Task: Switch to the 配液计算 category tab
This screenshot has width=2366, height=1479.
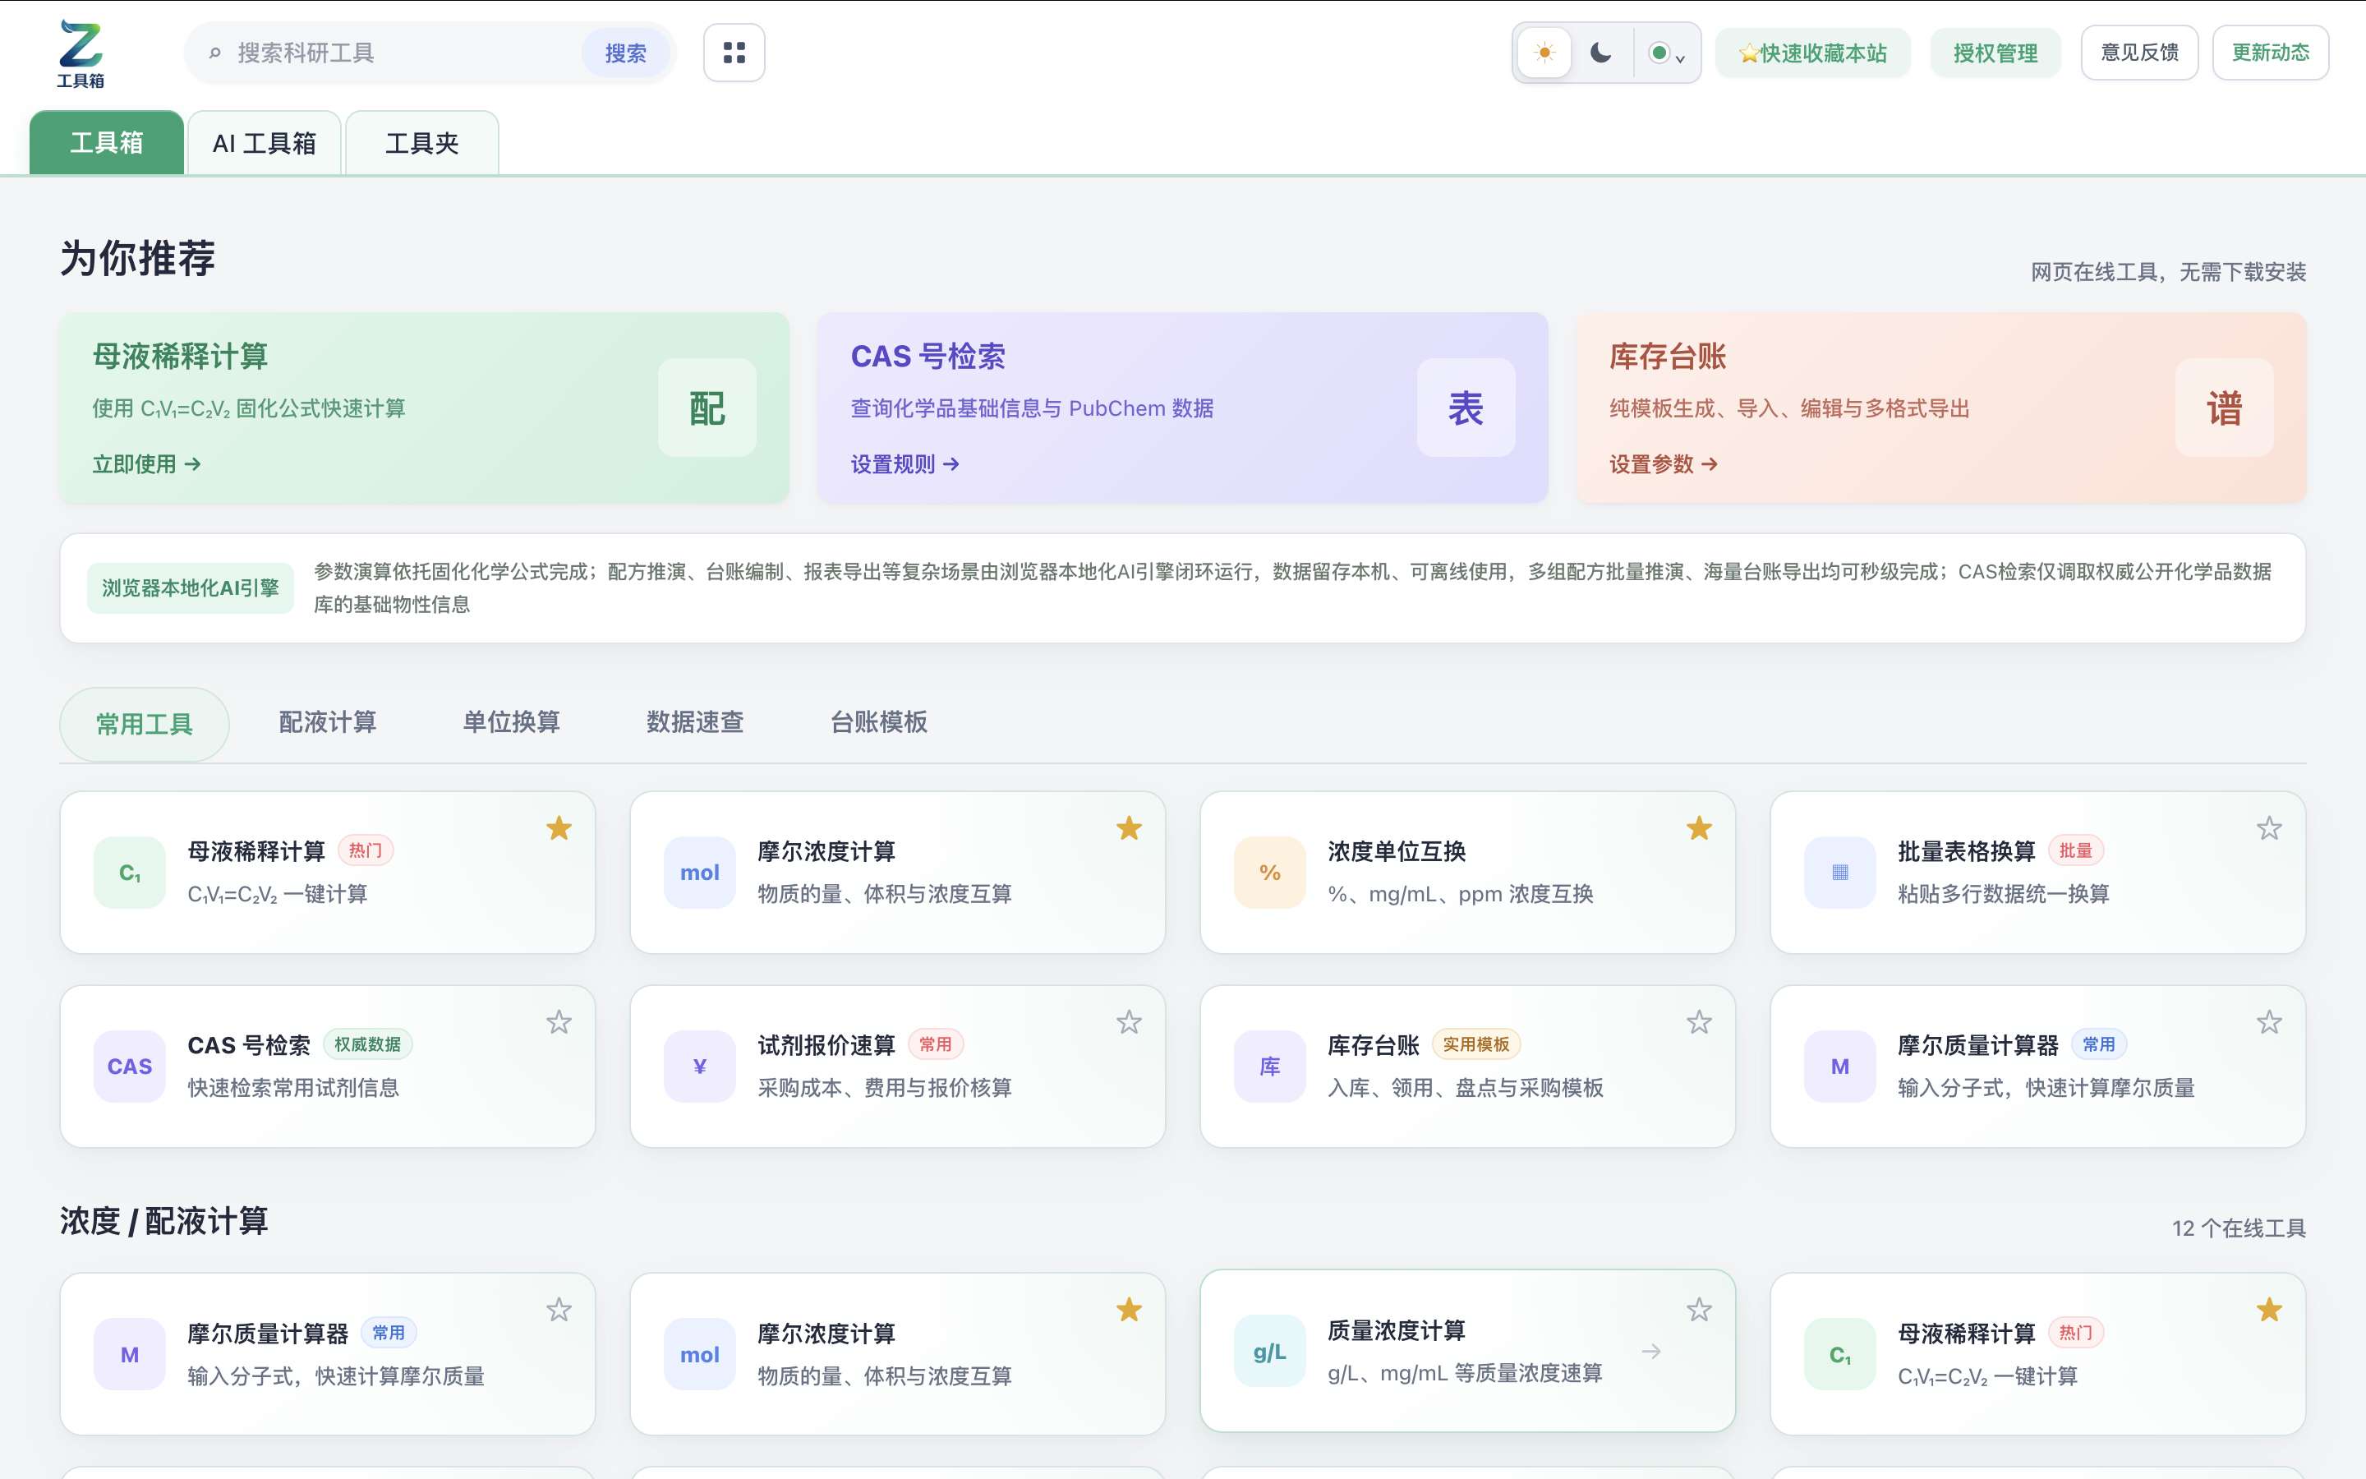Action: 328,723
